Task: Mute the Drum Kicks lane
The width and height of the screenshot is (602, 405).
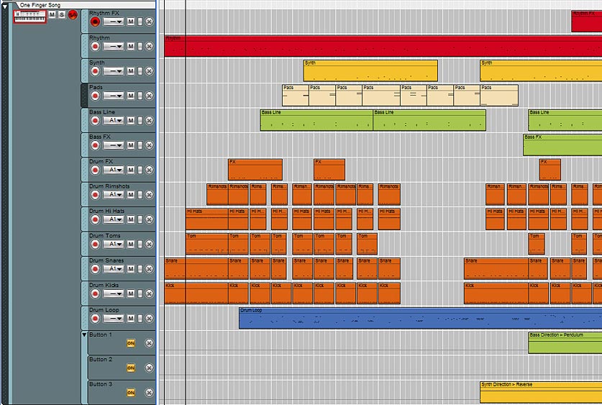Action: pyautogui.click(x=131, y=293)
